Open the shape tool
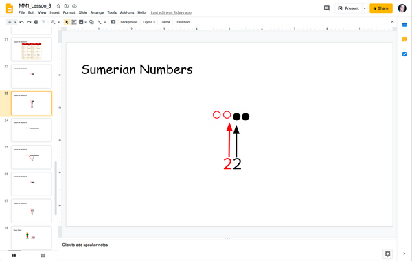This screenshot has width=412, height=261. point(91,22)
